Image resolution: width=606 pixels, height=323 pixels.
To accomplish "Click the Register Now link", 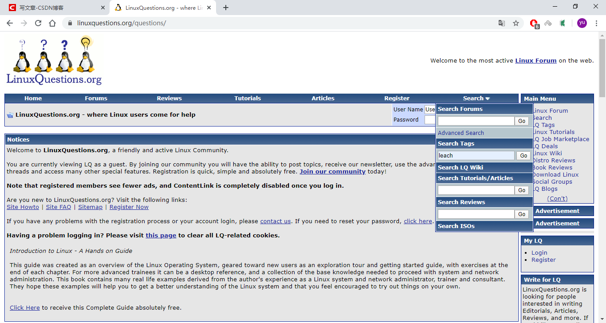I will (x=129, y=207).
